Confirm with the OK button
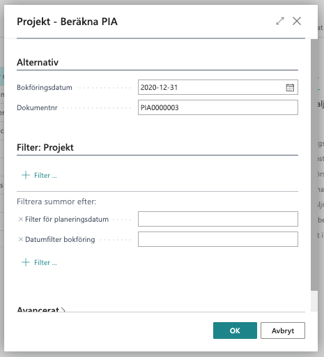Viewport: 324px width, 357px height. (235, 331)
